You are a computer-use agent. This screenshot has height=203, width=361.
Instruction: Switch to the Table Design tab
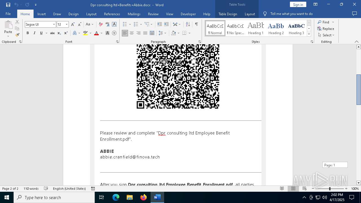tap(228, 14)
